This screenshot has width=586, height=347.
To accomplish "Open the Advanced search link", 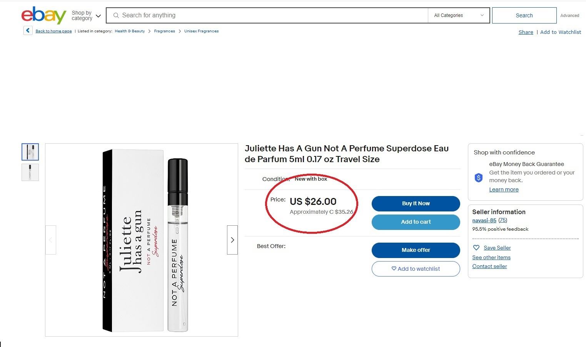I will (x=569, y=15).
